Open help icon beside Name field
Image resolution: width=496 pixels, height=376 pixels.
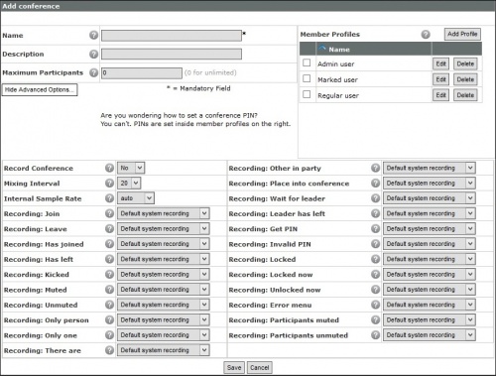click(94, 35)
